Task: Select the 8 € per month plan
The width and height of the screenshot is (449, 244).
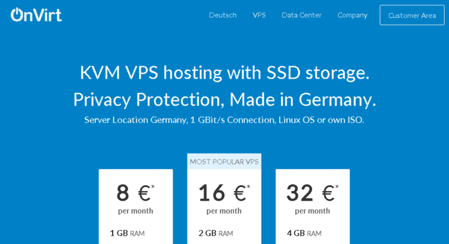Action: point(136,207)
